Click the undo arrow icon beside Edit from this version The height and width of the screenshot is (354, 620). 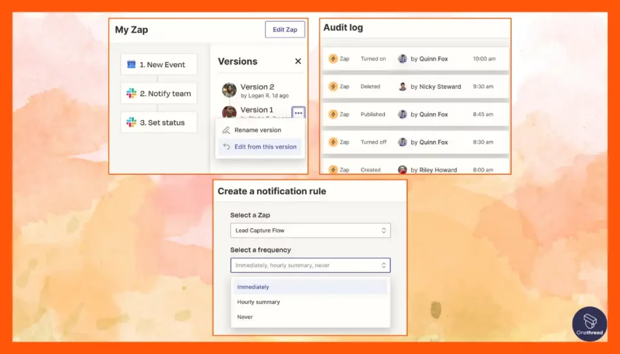[226, 146]
